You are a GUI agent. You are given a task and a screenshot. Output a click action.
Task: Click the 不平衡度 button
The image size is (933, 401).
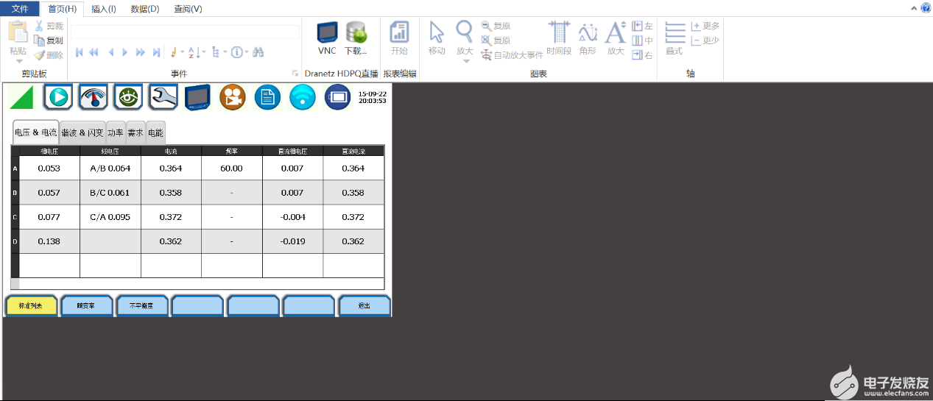coord(142,305)
